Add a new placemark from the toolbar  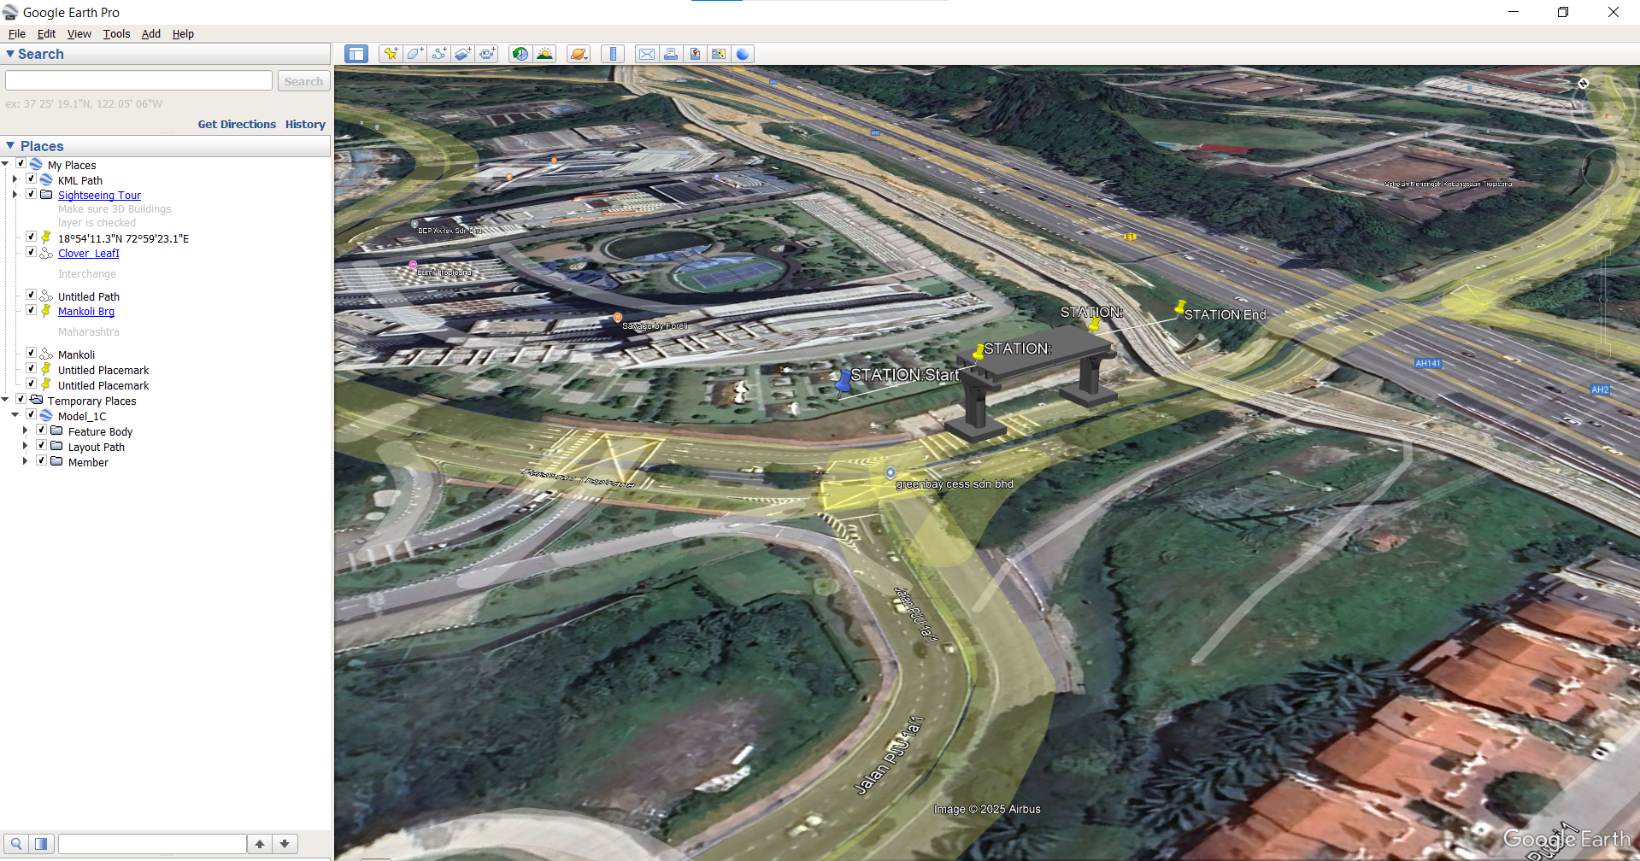click(391, 54)
